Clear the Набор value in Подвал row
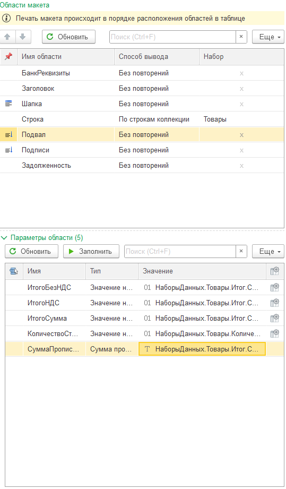Screen dimensions: 286x489 pyautogui.click(x=241, y=135)
